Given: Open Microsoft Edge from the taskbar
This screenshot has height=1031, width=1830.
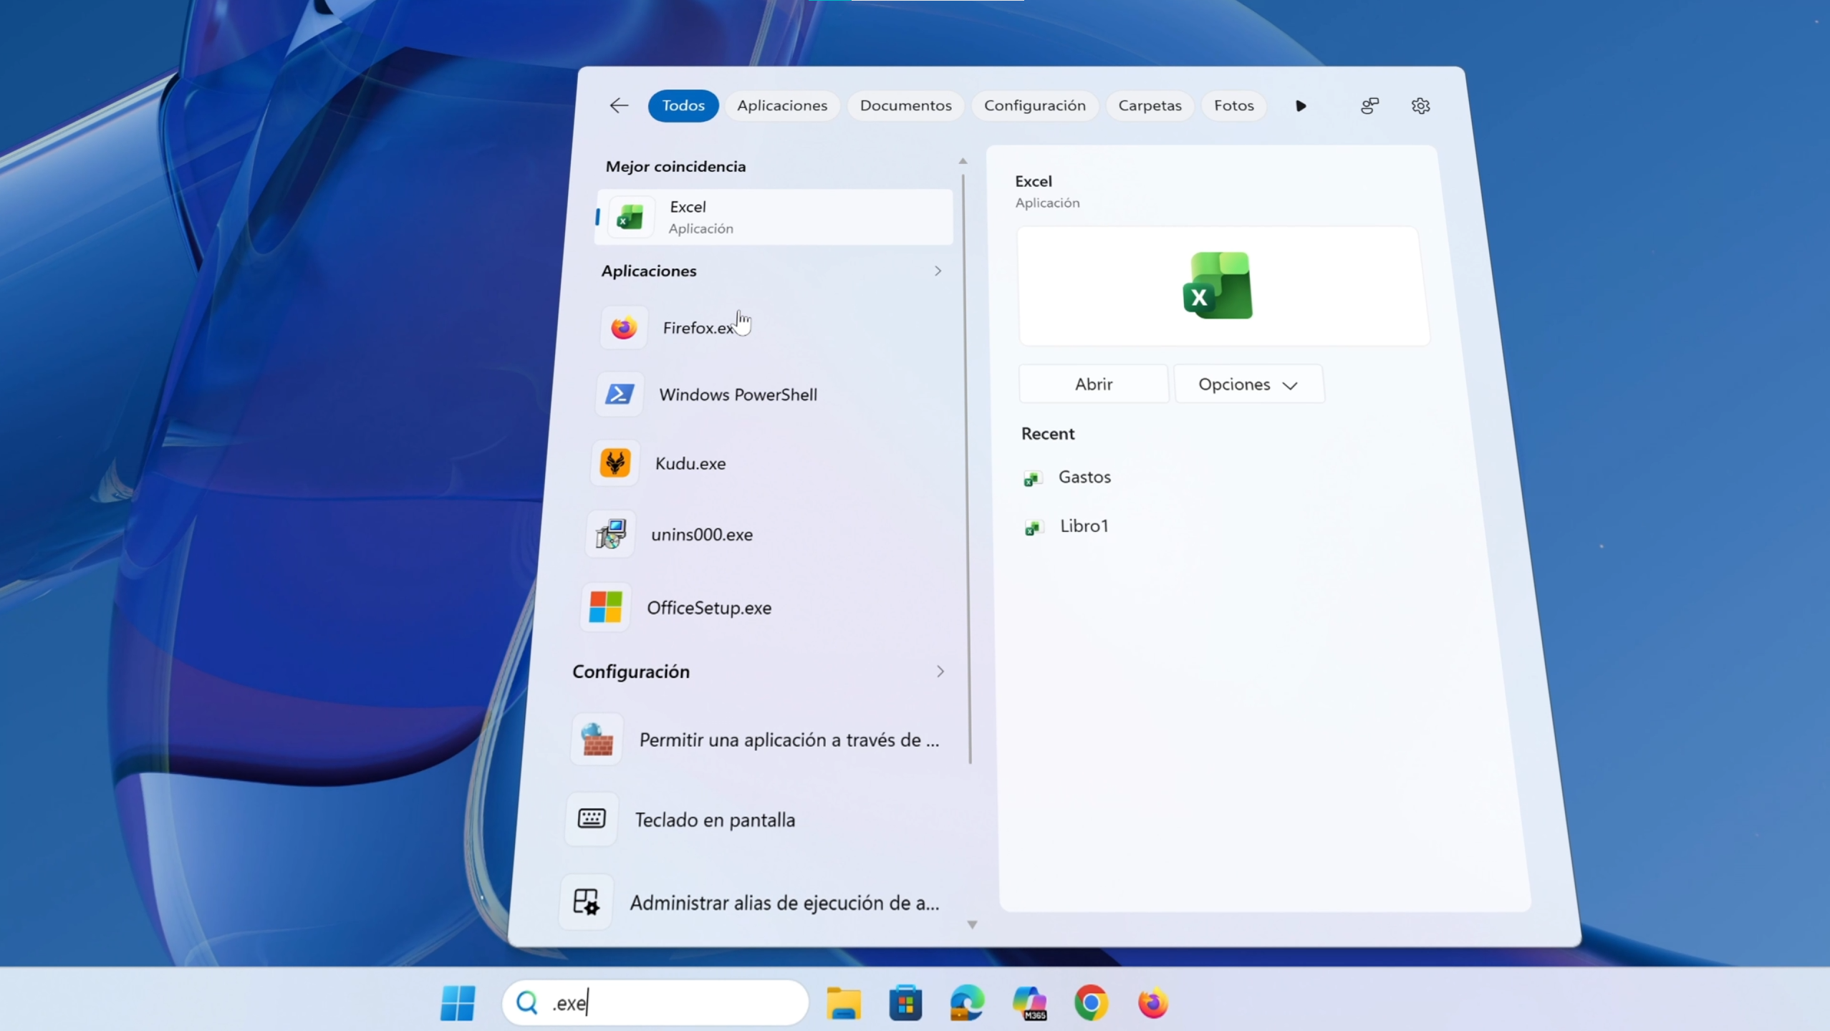Looking at the screenshot, I should pos(967,1003).
